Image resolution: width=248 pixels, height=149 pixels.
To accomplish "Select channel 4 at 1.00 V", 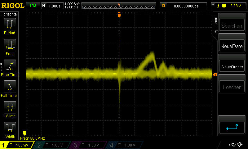I will [125, 145].
